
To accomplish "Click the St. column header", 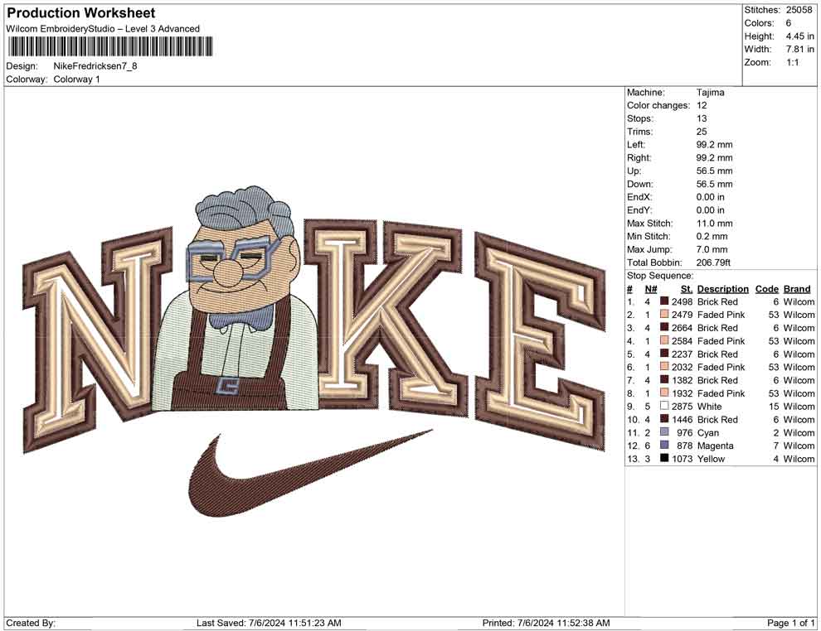I will 687,289.
